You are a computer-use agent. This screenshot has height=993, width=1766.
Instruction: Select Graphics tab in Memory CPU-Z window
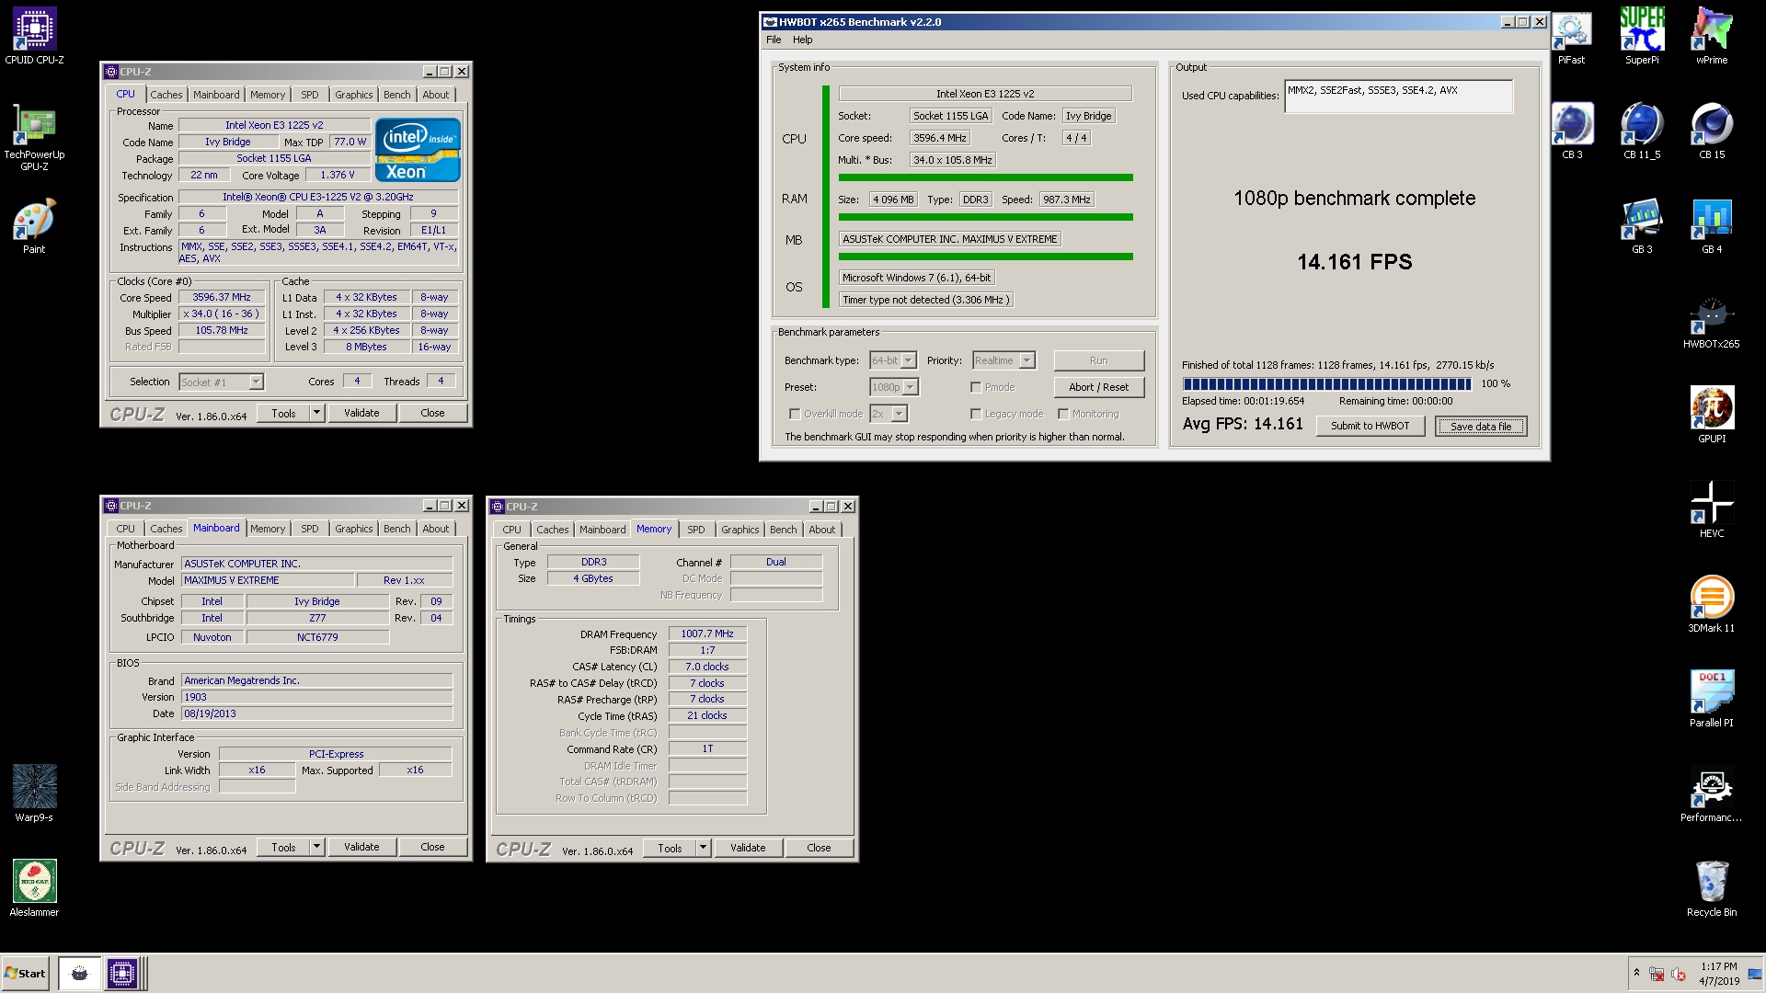740,530
